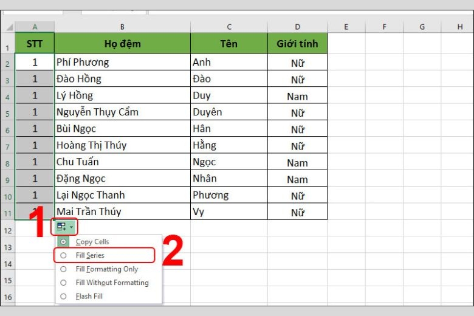Image resolution: width=474 pixels, height=316 pixels.
Task: Select row 12 header
Action: tap(7, 228)
